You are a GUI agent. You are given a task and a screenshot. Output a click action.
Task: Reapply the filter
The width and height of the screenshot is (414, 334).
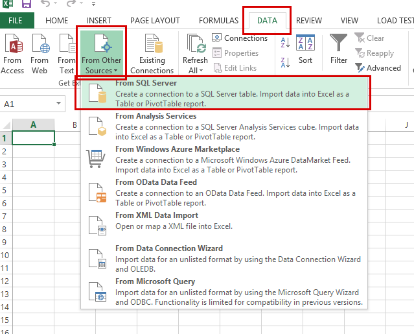pos(374,53)
